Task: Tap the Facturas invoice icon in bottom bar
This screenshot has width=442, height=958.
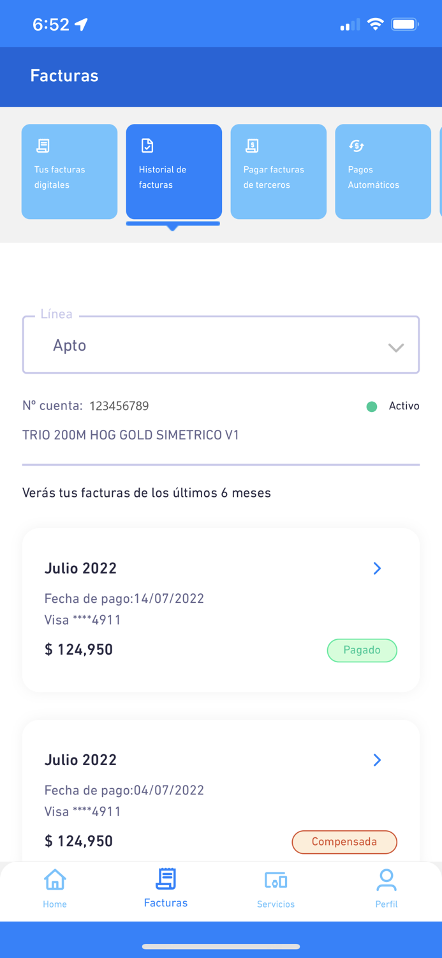Action: tap(165, 878)
